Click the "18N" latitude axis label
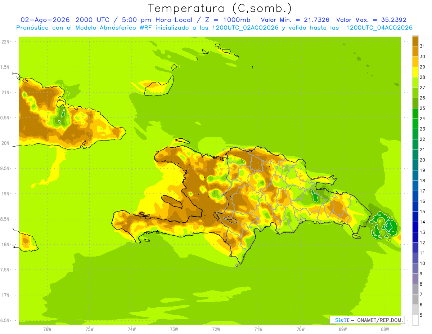 (x=6, y=244)
